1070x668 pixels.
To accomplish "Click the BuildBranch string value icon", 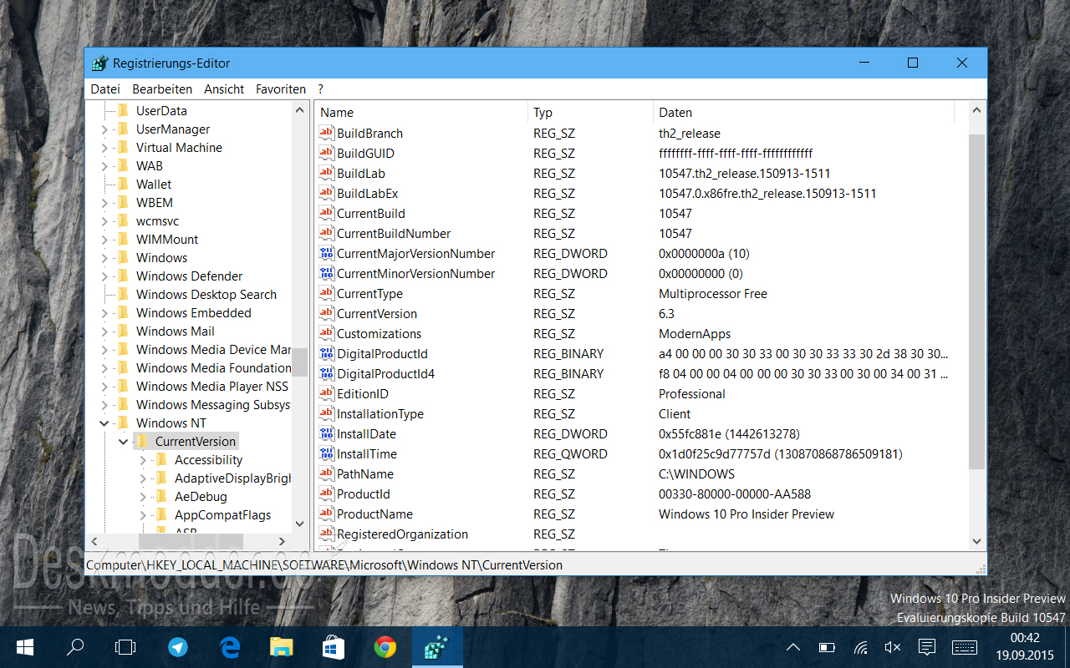I will pos(326,133).
